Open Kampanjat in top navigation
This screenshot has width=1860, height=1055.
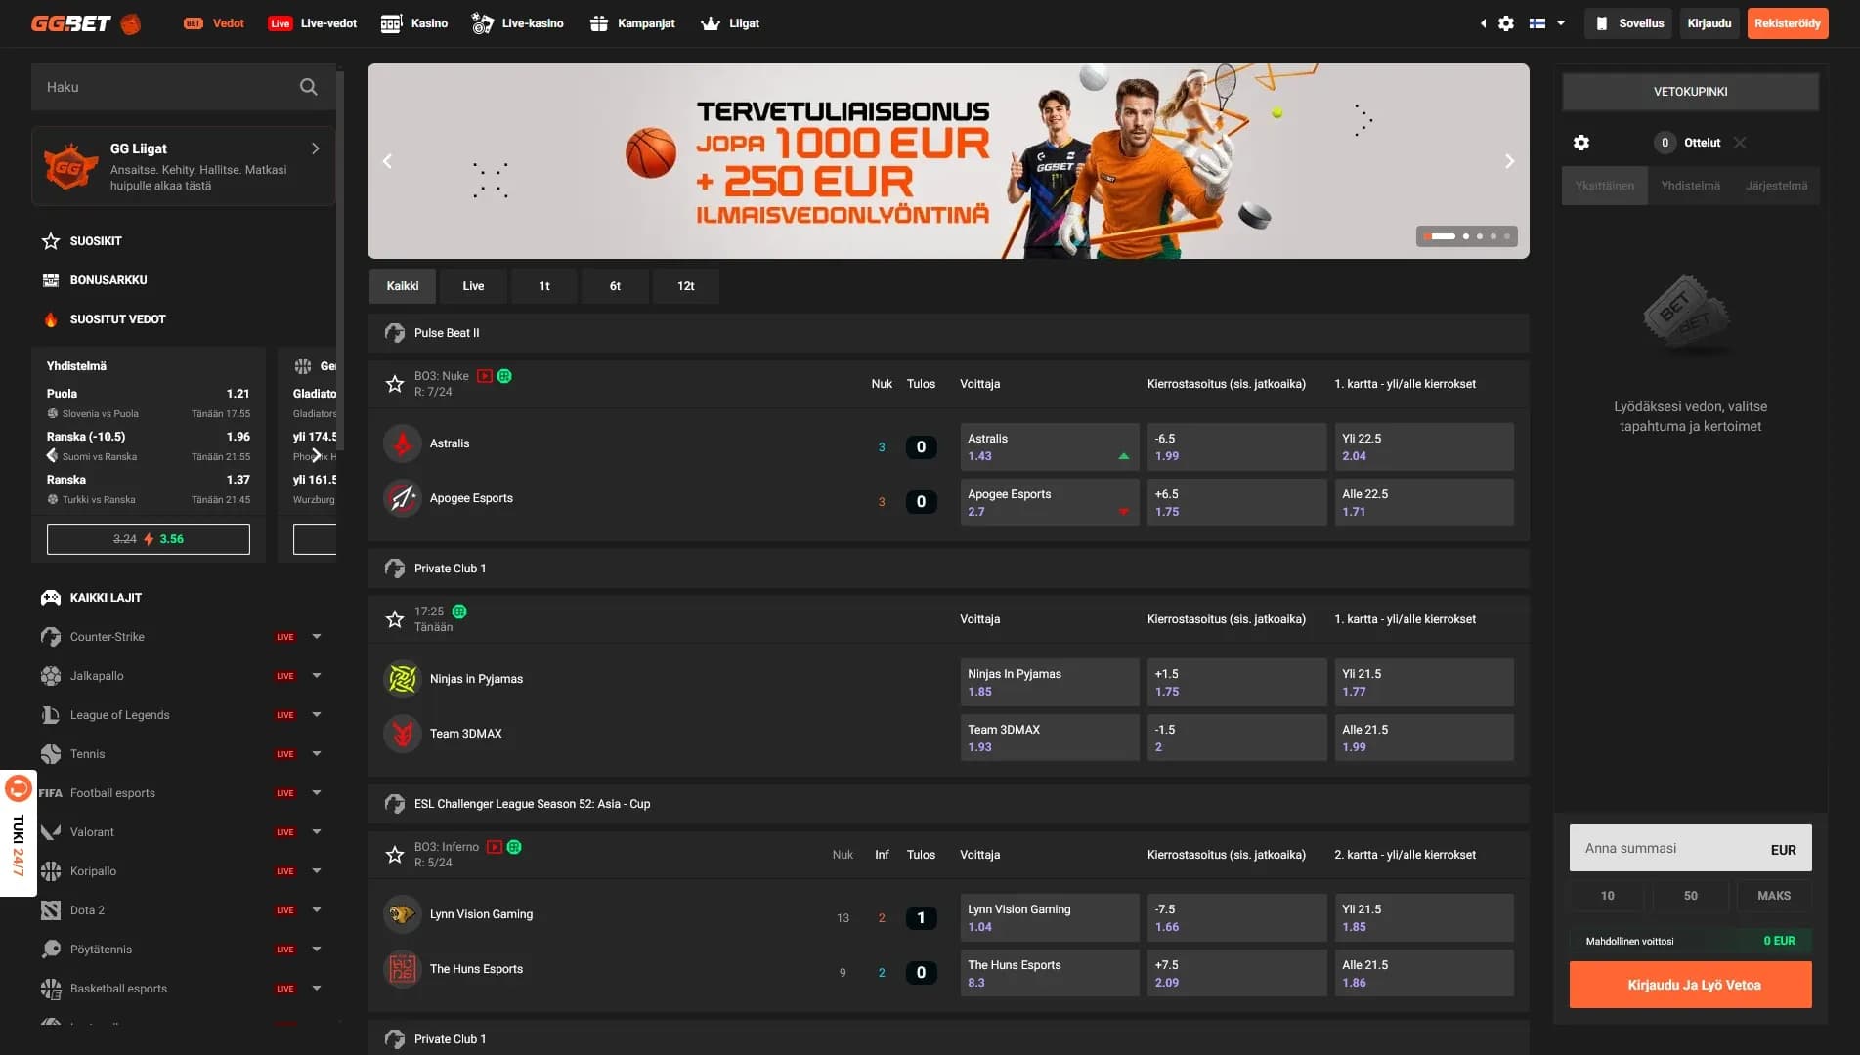[633, 23]
